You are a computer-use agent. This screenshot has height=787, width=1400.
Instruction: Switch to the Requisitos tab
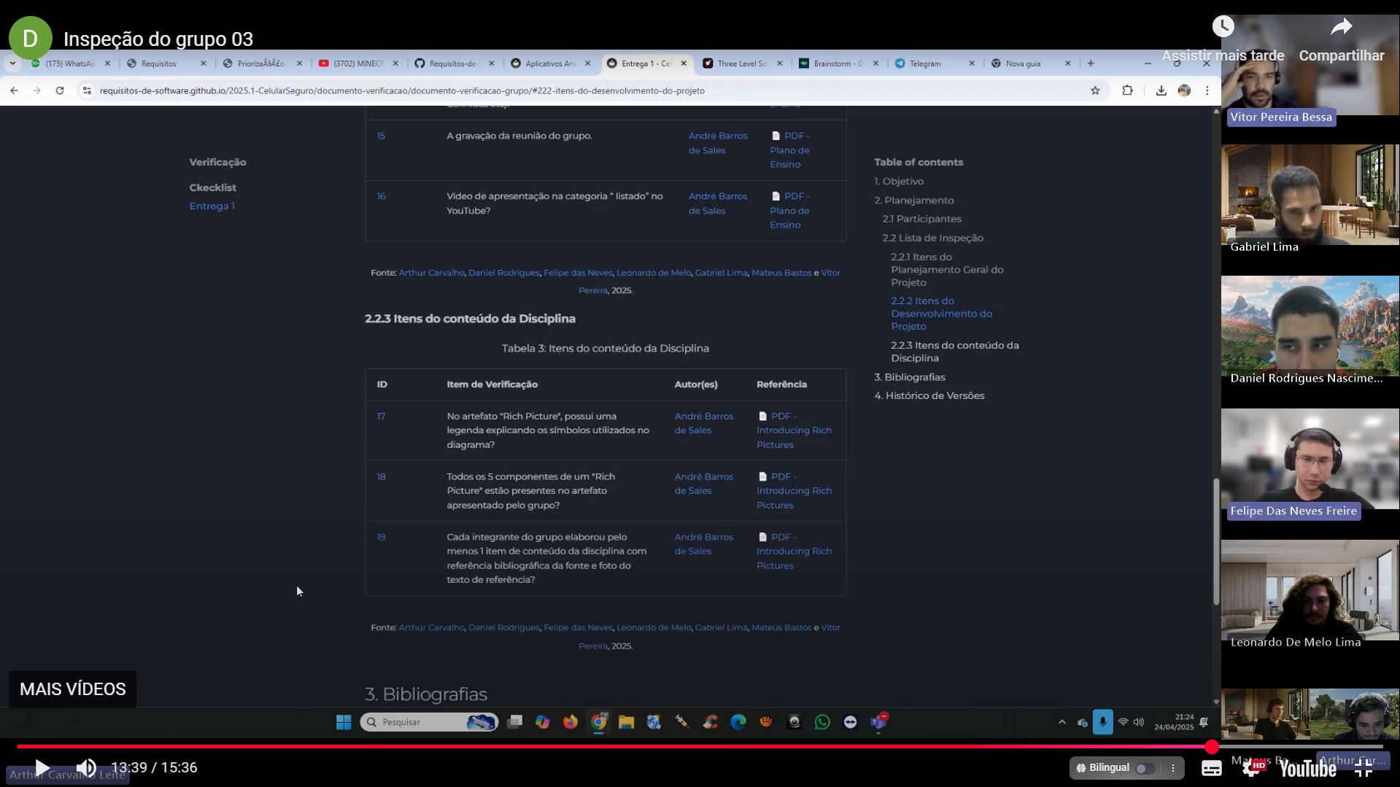(x=159, y=63)
